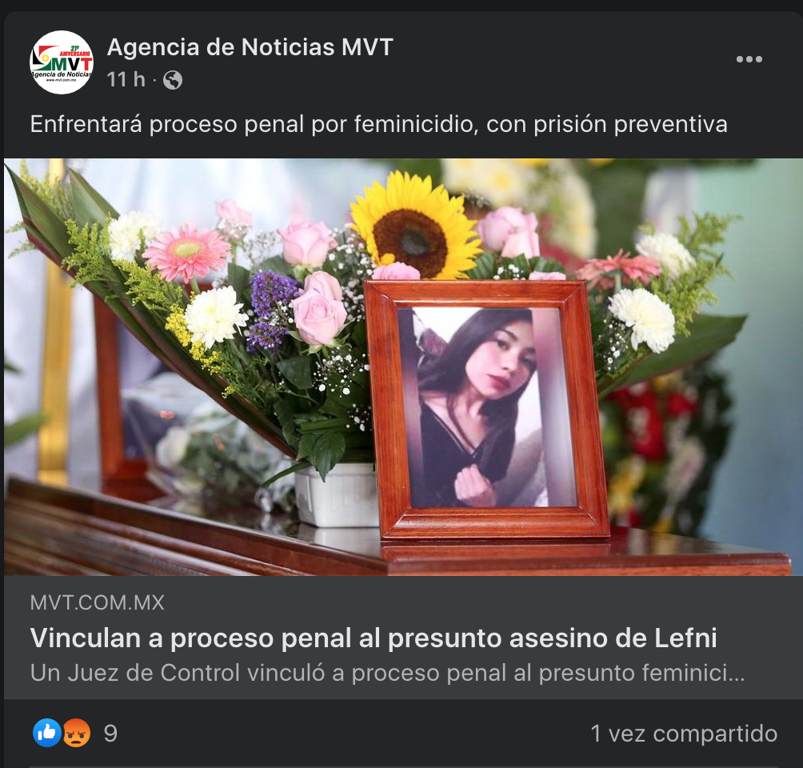Click the framed portrait in the preview photo
The height and width of the screenshot is (768, 803).
pos(487,410)
